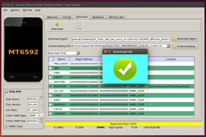This screenshot has width=206, height=137.
Task: Click the Location column header
Action: pos(171,59)
